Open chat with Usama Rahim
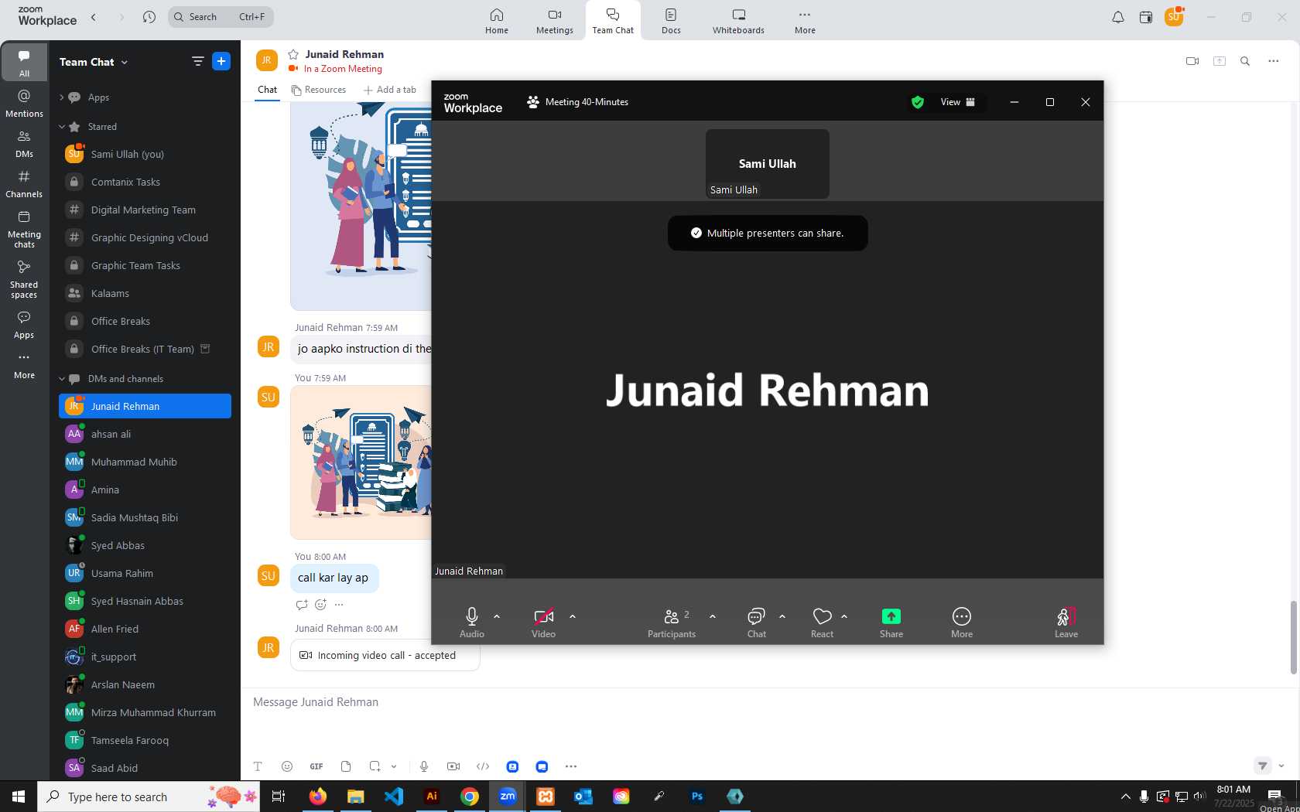Image resolution: width=1300 pixels, height=812 pixels. click(x=145, y=573)
